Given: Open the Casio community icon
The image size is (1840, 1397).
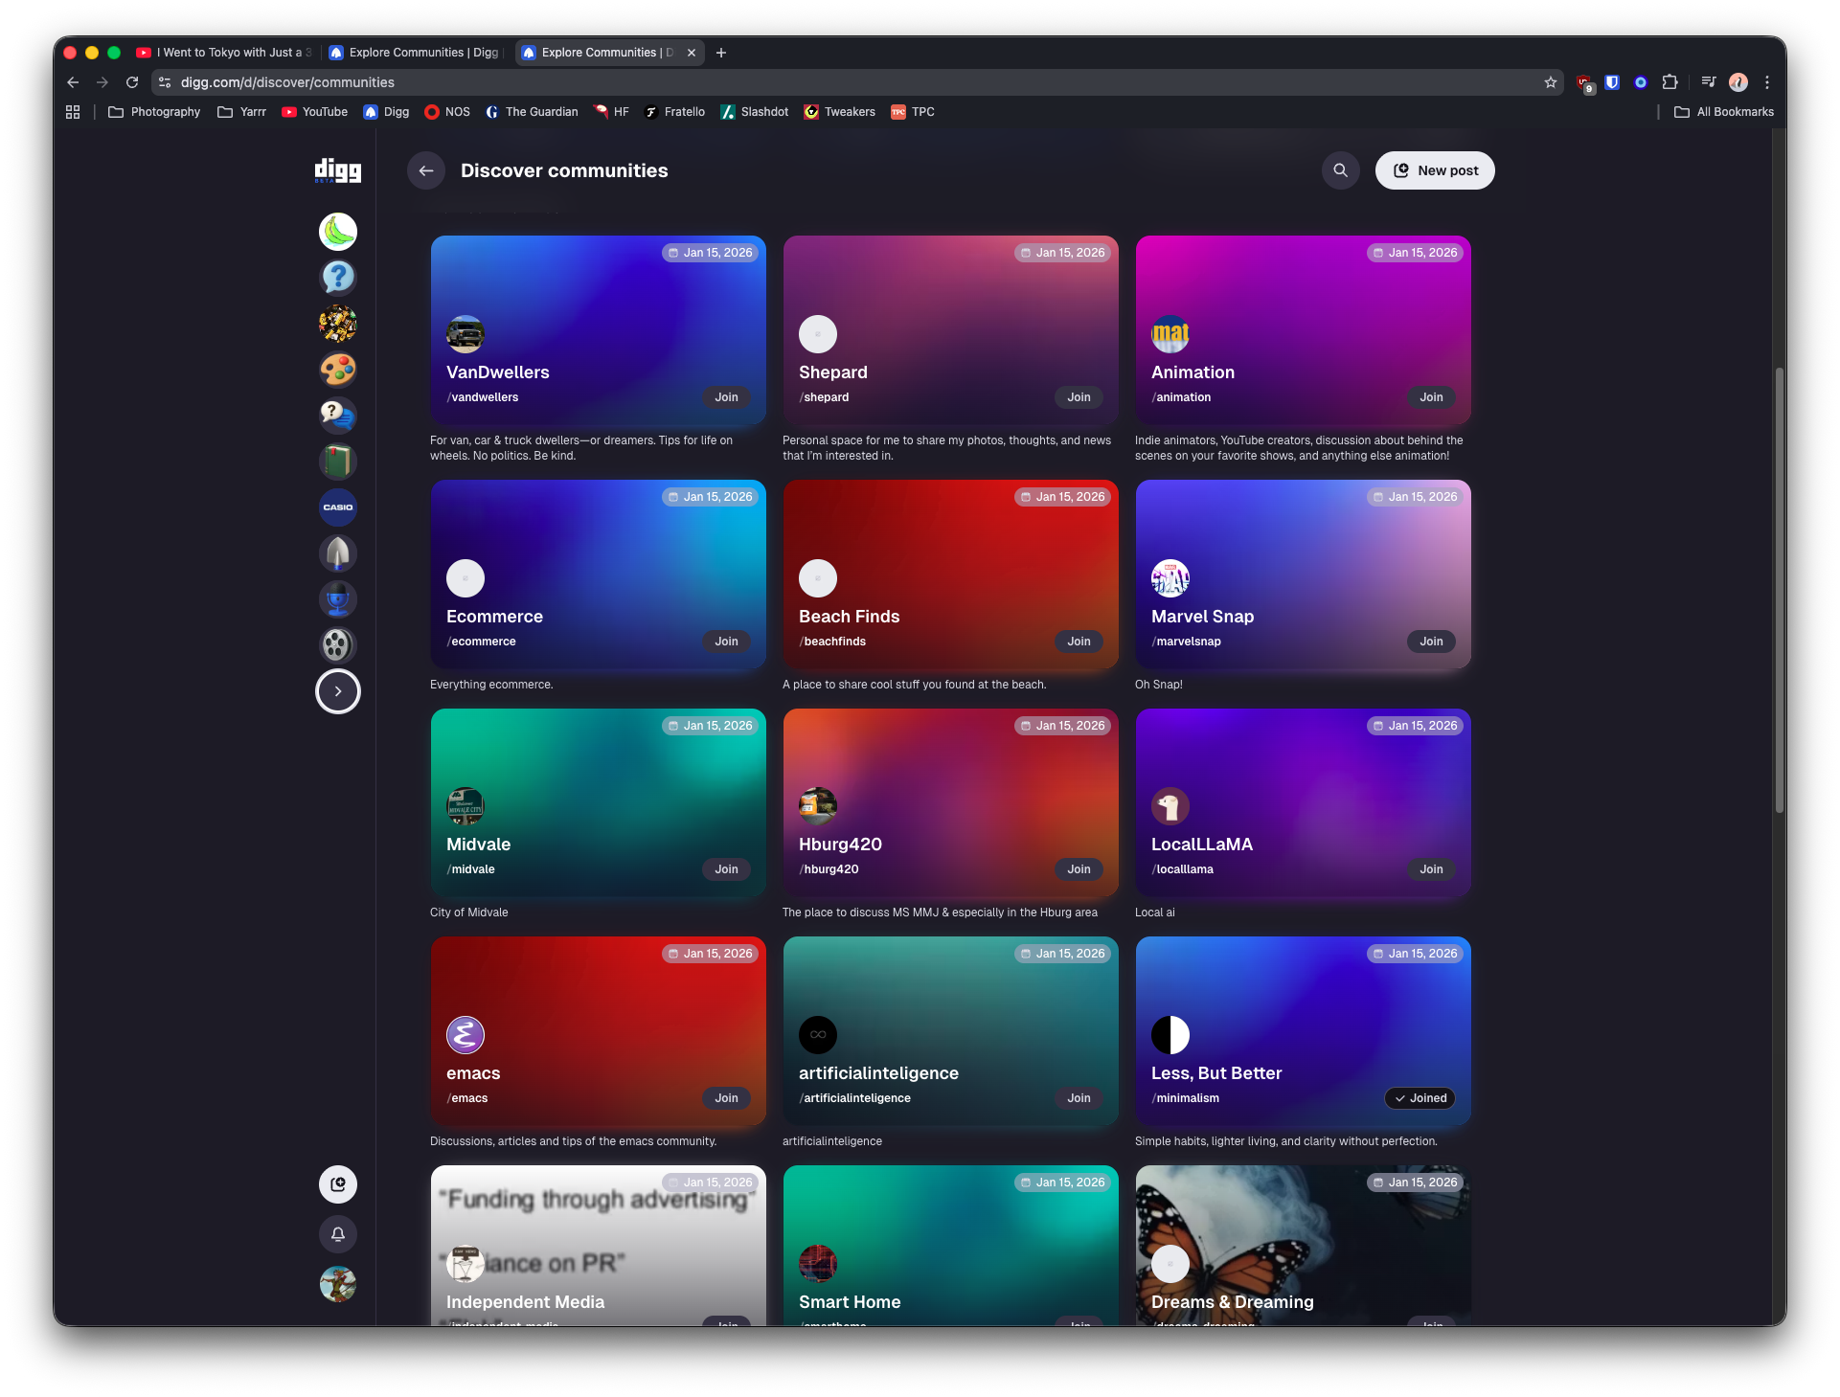Looking at the screenshot, I should [337, 507].
